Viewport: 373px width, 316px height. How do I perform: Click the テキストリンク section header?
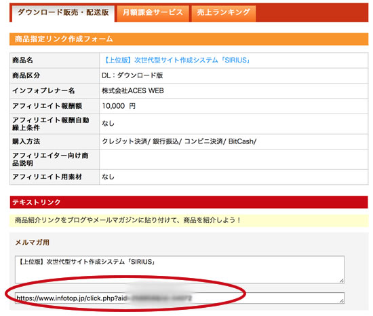[189, 202]
